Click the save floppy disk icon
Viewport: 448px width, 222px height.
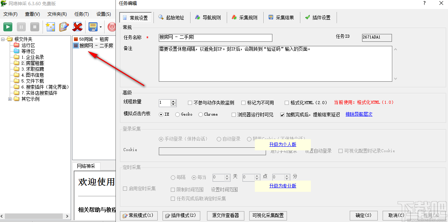(x=92, y=27)
